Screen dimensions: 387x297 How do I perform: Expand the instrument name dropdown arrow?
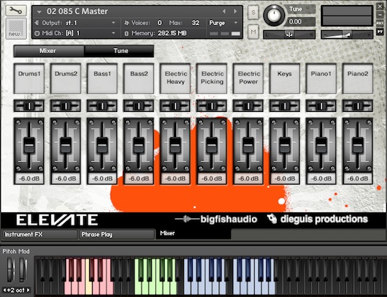click(39, 11)
